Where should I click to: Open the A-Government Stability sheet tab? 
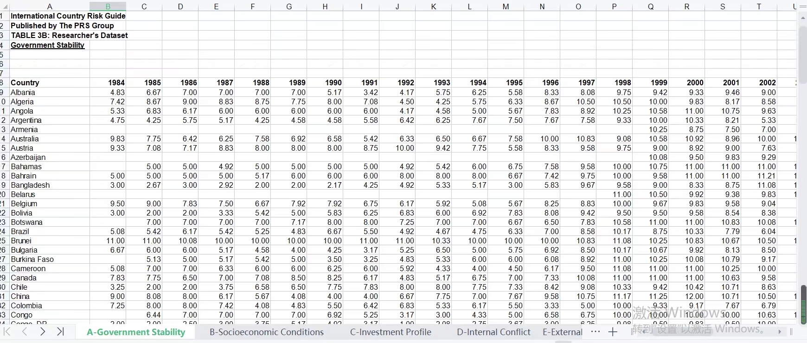136,332
